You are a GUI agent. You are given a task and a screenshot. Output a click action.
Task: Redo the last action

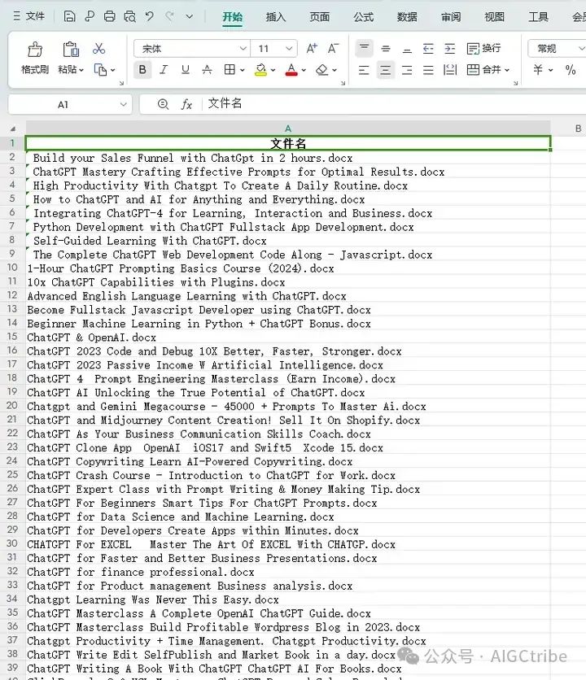[x=170, y=16]
